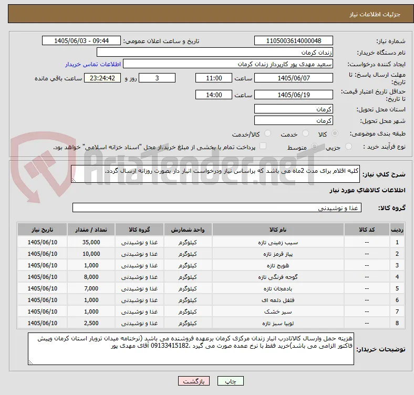Click the price validity date 1405/06/19
This screenshot has width=414, height=395.
(293, 95)
